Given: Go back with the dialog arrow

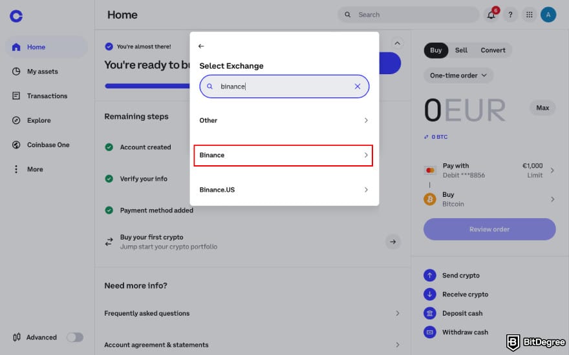Looking at the screenshot, I should pos(201,46).
